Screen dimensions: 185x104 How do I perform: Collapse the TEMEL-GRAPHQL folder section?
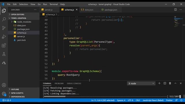[x=24, y=18]
